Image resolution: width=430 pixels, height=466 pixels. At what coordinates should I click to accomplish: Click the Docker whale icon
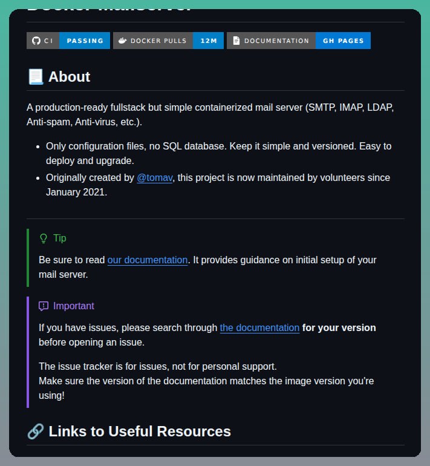point(122,41)
